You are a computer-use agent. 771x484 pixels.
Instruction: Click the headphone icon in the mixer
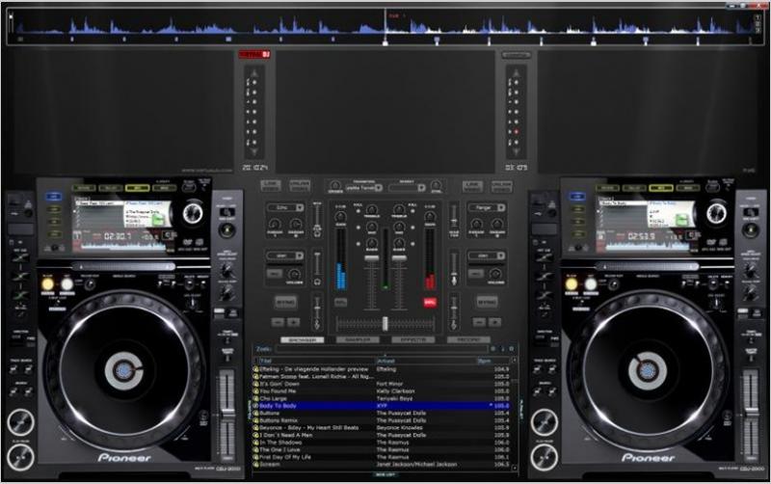pos(316,282)
